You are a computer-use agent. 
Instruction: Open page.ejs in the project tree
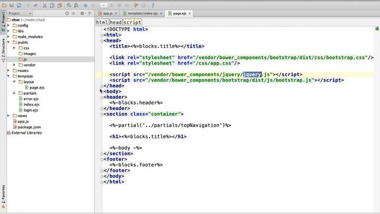pos(34,87)
